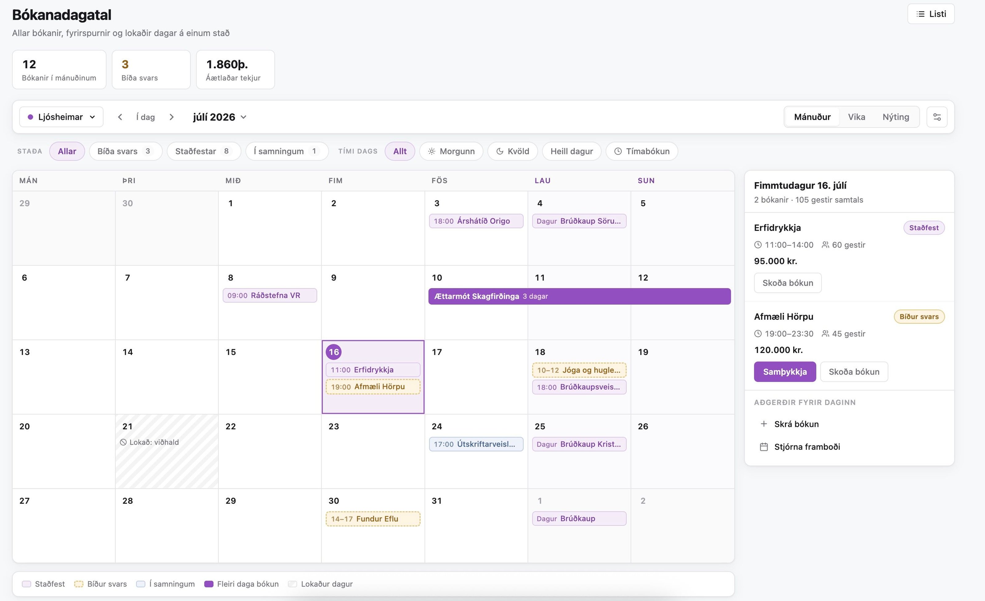Select closed day July 21
Image resolution: width=985 pixels, height=601 pixels.
(x=167, y=451)
